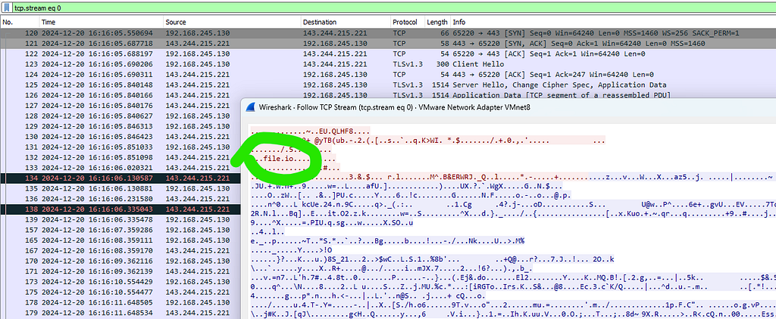Select packet 175 in the list
Screen dimensions: 776x319
tap(119, 293)
